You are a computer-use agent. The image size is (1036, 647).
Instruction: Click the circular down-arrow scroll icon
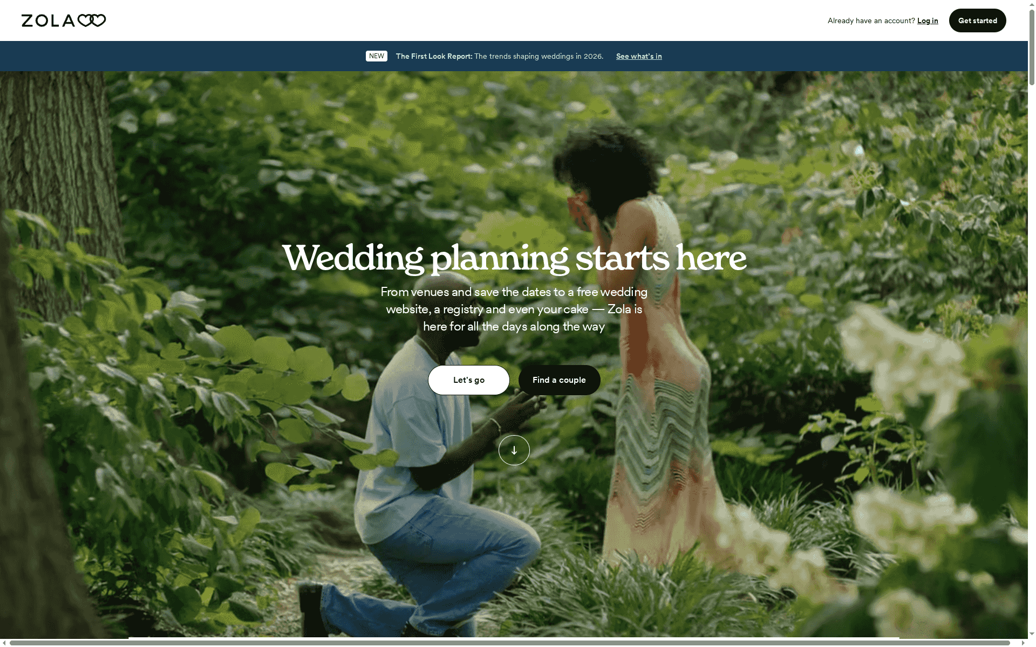(514, 450)
